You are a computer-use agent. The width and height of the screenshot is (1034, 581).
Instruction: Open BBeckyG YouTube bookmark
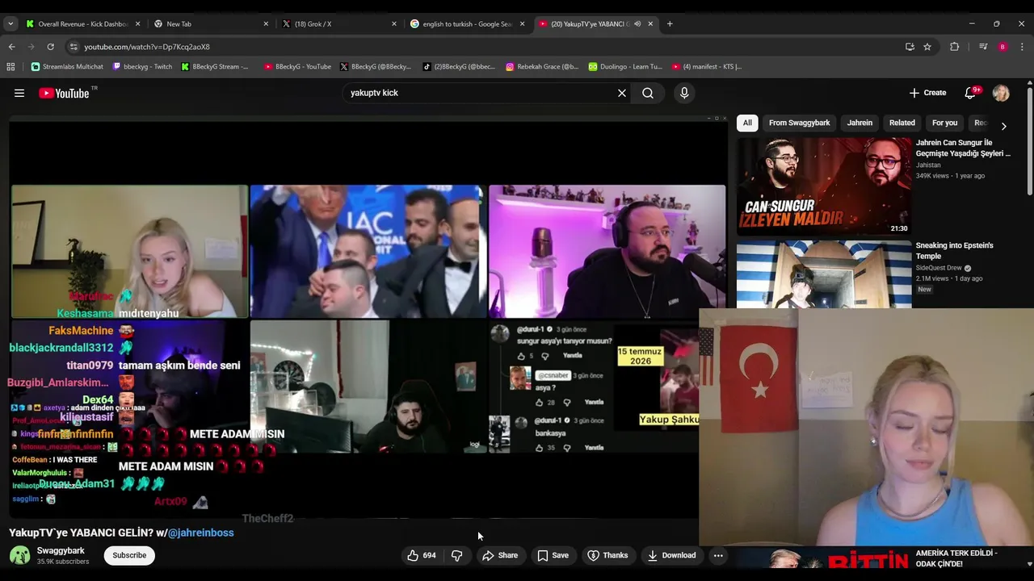[x=297, y=67]
